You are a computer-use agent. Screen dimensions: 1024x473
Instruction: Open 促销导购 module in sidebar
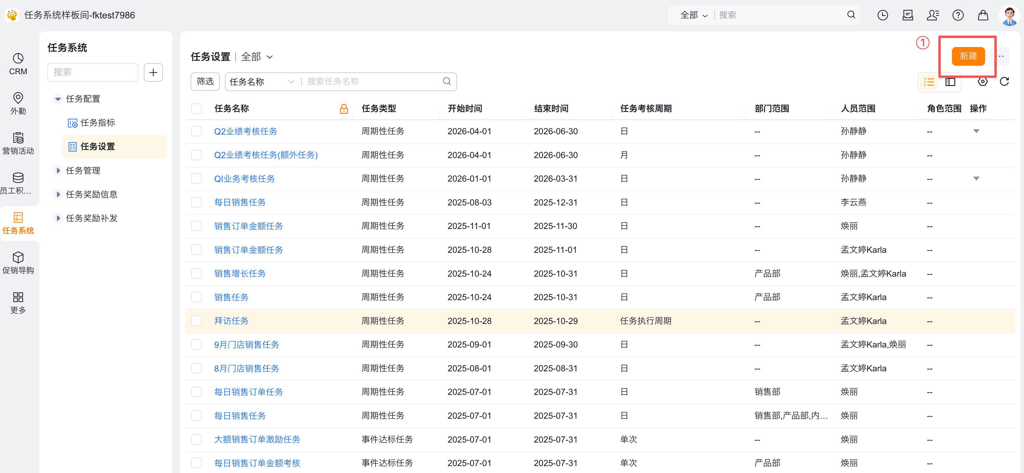pos(18,262)
